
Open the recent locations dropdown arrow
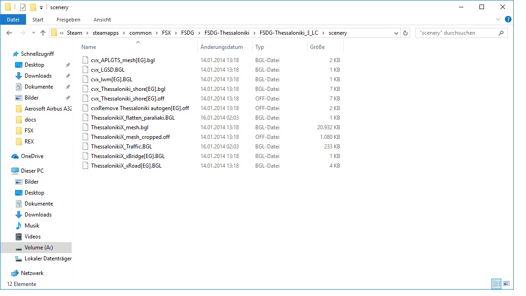click(32, 33)
